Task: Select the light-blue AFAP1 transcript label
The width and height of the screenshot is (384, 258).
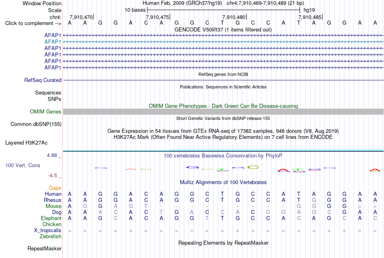Action: point(53,42)
